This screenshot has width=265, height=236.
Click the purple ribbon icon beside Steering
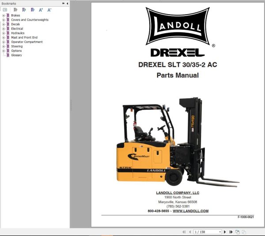pyautogui.click(x=8, y=46)
